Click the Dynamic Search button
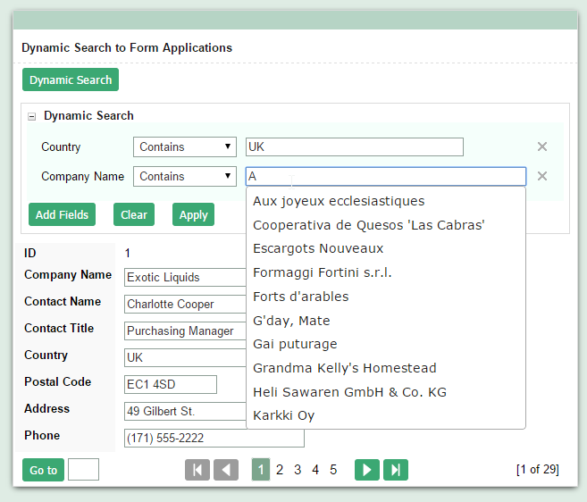The width and height of the screenshot is (587, 502). point(71,79)
